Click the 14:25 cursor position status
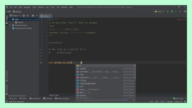The width and height of the screenshot is (192, 108). (151, 101)
